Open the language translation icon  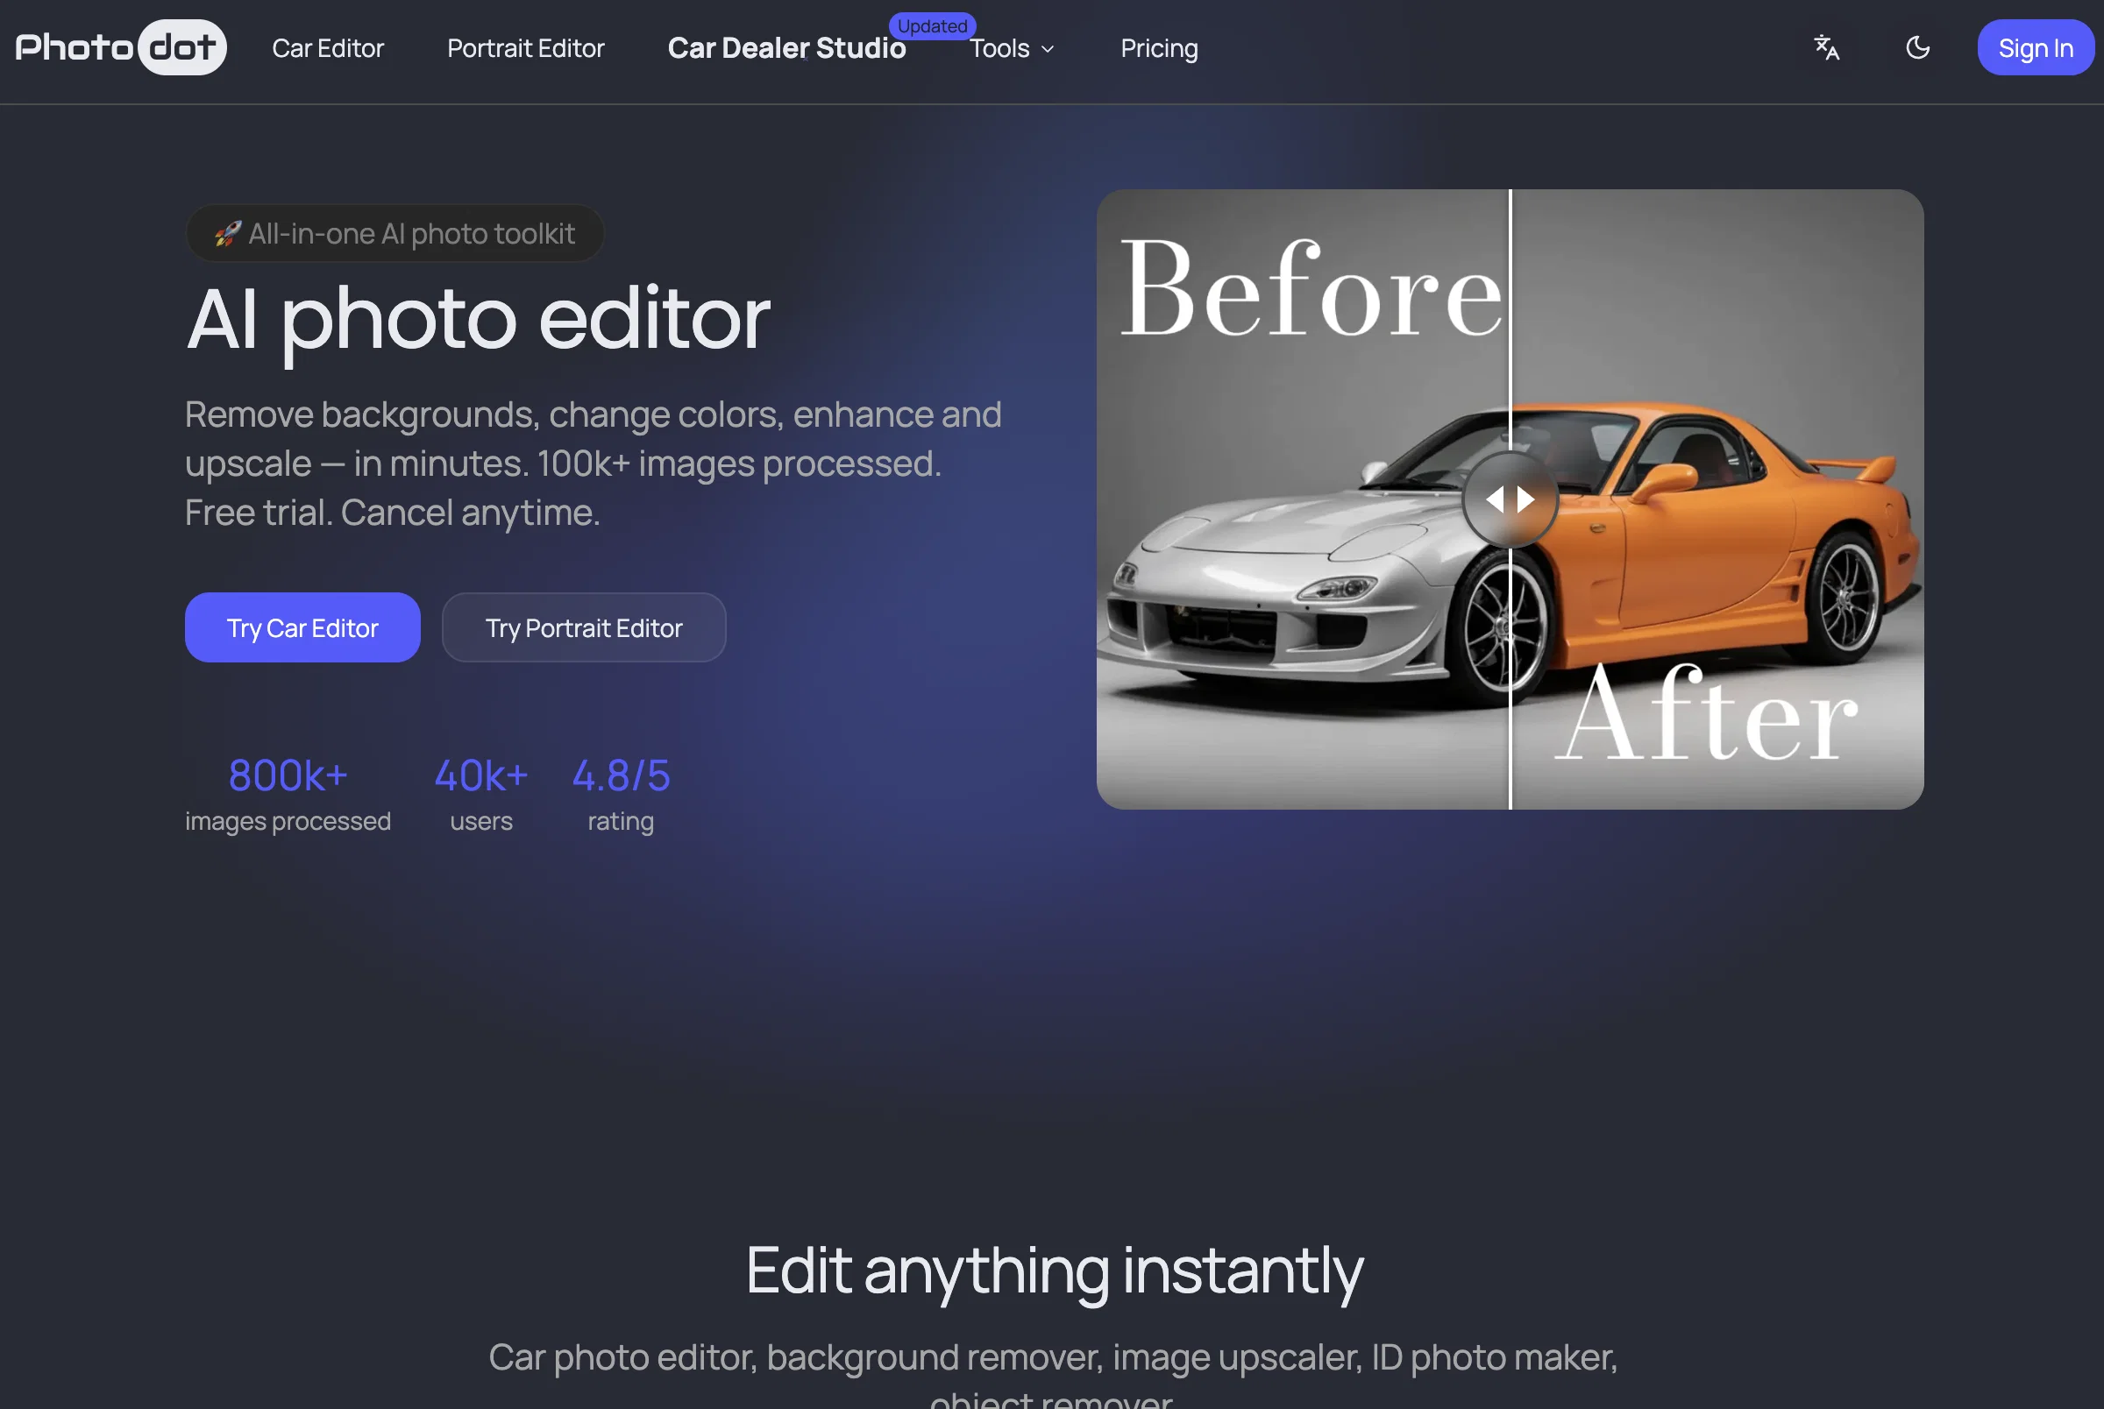1826,47
